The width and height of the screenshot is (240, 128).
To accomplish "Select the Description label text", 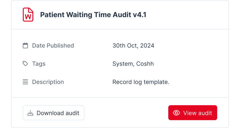I will (x=48, y=82).
